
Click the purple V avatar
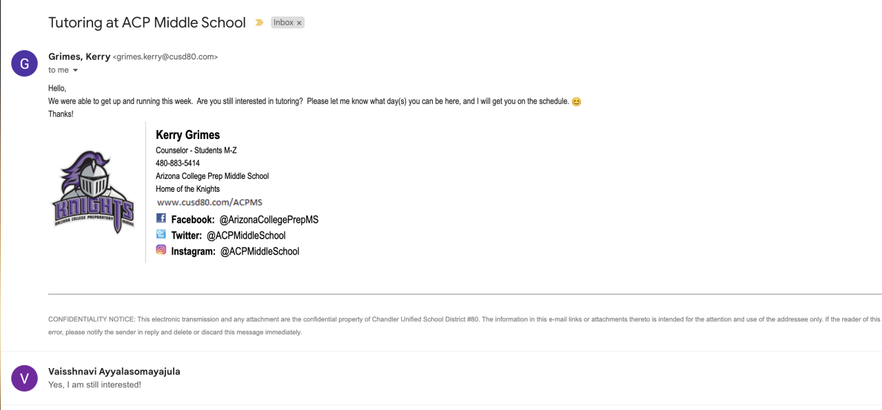click(25, 378)
